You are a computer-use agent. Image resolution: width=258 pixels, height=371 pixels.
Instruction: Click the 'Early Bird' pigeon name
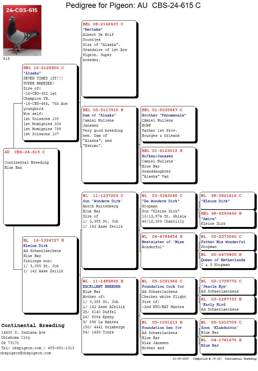(x=213, y=305)
